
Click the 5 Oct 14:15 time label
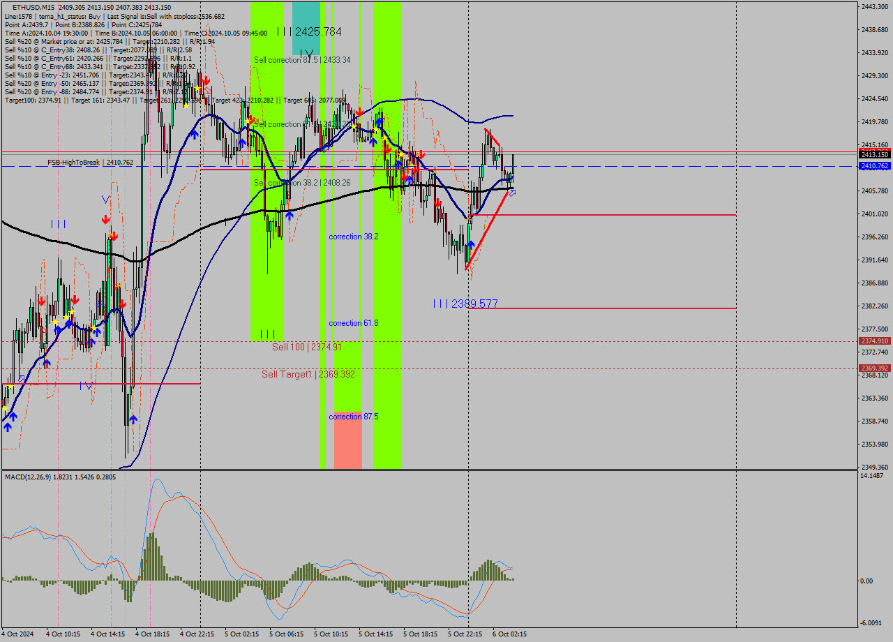coord(375,634)
